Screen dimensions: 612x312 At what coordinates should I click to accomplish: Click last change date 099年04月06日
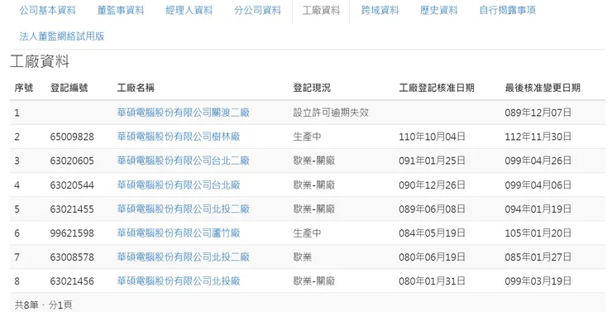coord(538,185)
